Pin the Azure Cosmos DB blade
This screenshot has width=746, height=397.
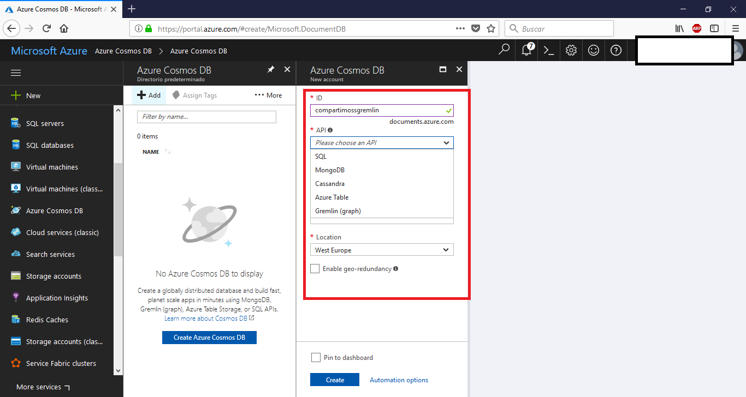click(270, 70)
